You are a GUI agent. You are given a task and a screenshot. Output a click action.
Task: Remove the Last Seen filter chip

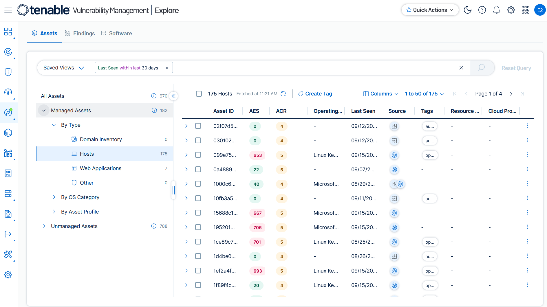(x=167, y=68)
